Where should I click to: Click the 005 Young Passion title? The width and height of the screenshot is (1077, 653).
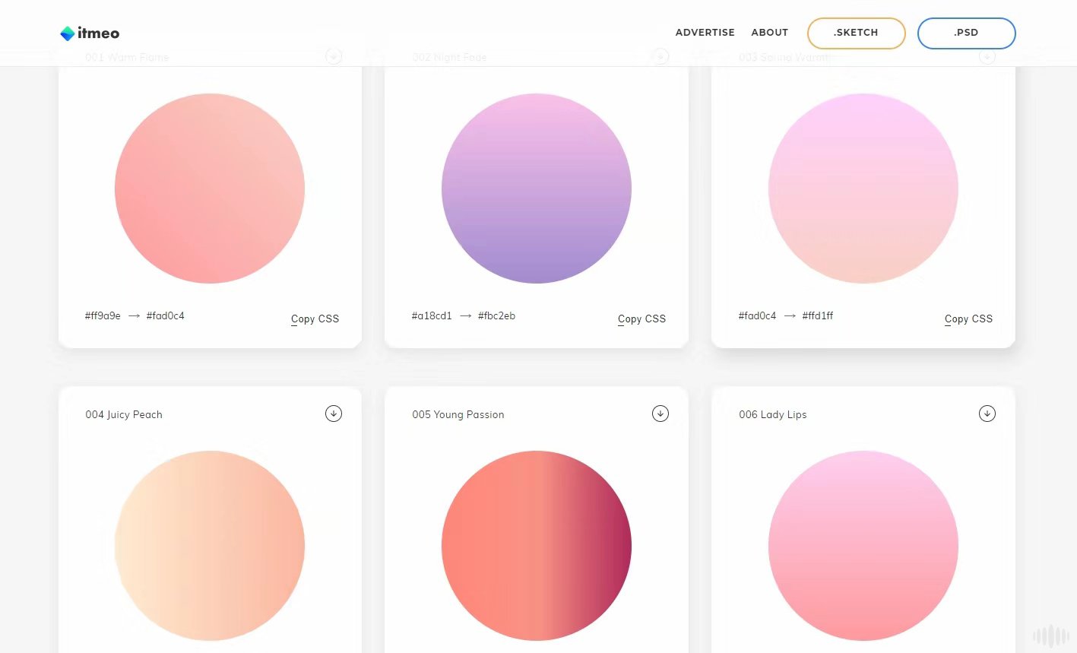point(458,414)
